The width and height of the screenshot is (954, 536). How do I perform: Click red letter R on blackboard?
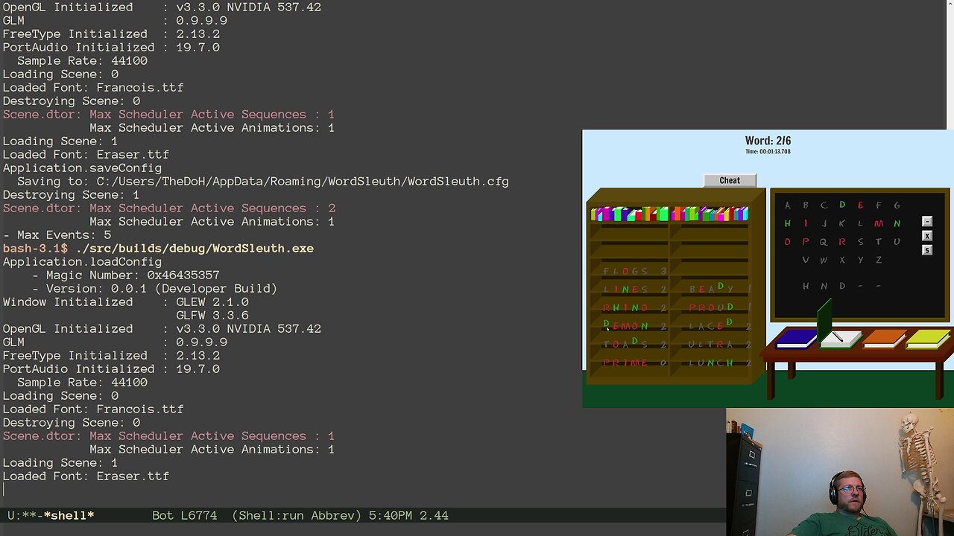(x=842, y=242)
